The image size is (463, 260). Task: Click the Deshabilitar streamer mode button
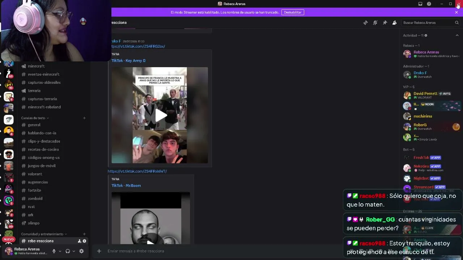(x=293, y=12)
